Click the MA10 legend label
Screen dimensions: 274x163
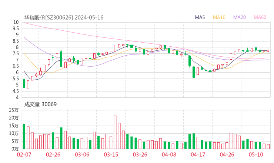coord(219,17)
